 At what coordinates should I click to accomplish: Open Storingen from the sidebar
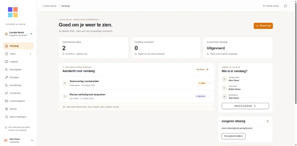(x=18, y=77)
